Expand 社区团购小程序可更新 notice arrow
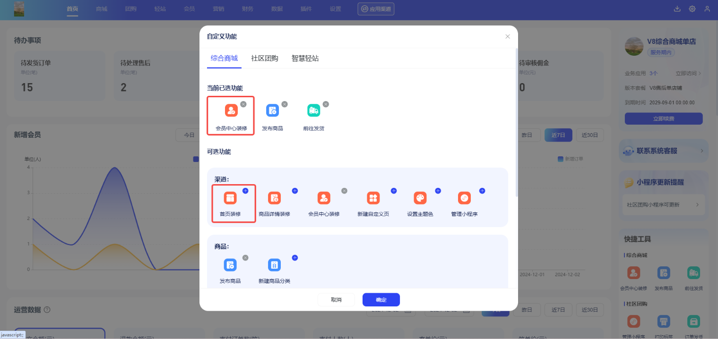 point(697,205)
